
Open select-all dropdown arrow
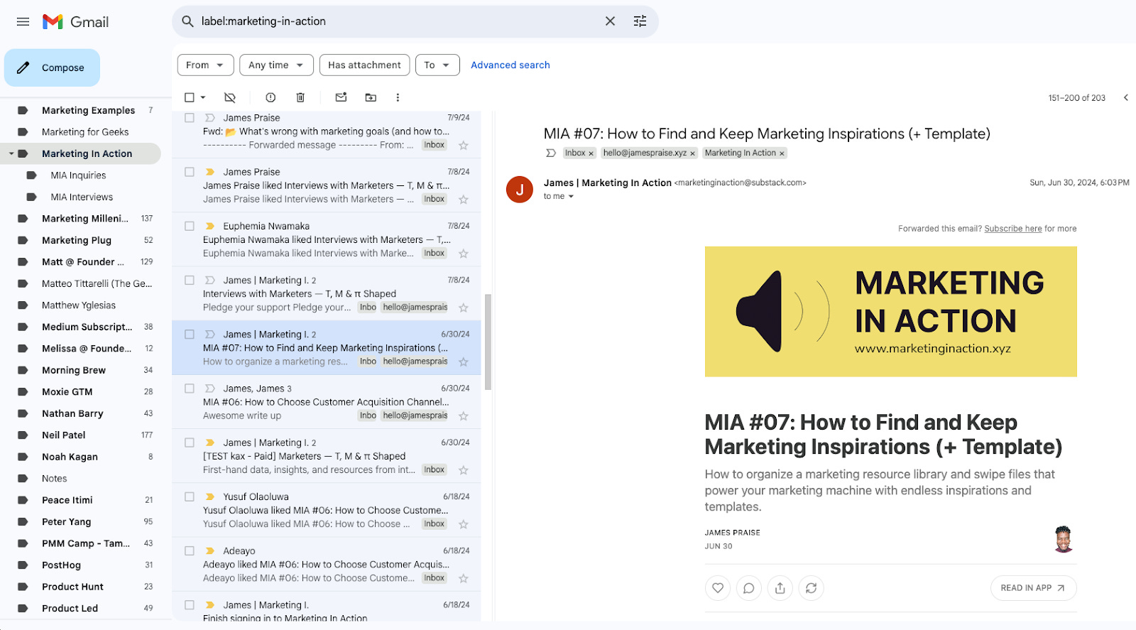(203, 97)
